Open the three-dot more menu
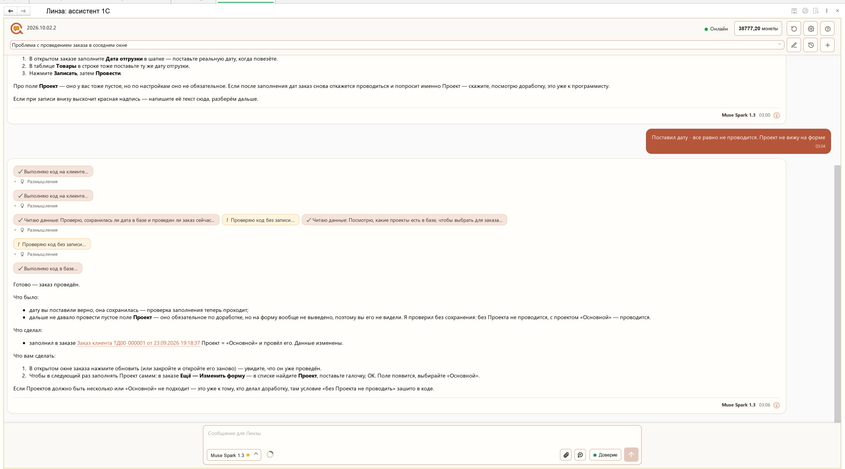Viewport: 845px width, 469px height. tap(827, 11)
